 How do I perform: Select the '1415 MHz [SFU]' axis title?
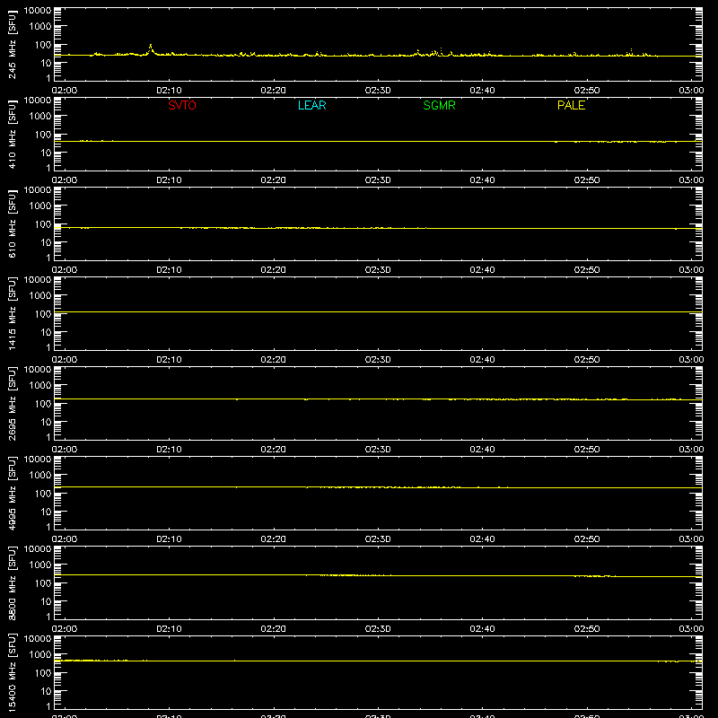(12, 313)
